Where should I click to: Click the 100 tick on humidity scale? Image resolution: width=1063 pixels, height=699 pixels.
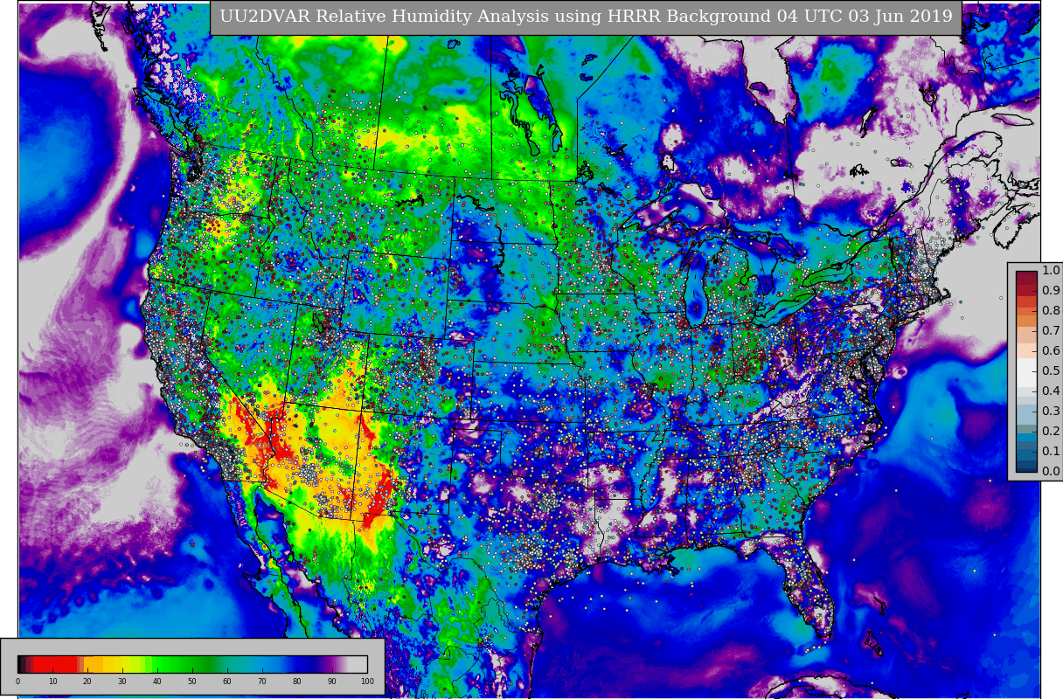366,681
